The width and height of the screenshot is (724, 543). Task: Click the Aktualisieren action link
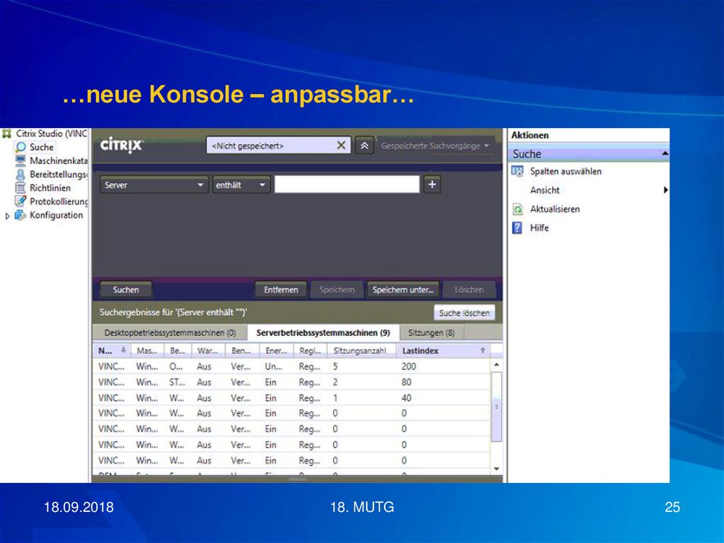tap(554, 209)
